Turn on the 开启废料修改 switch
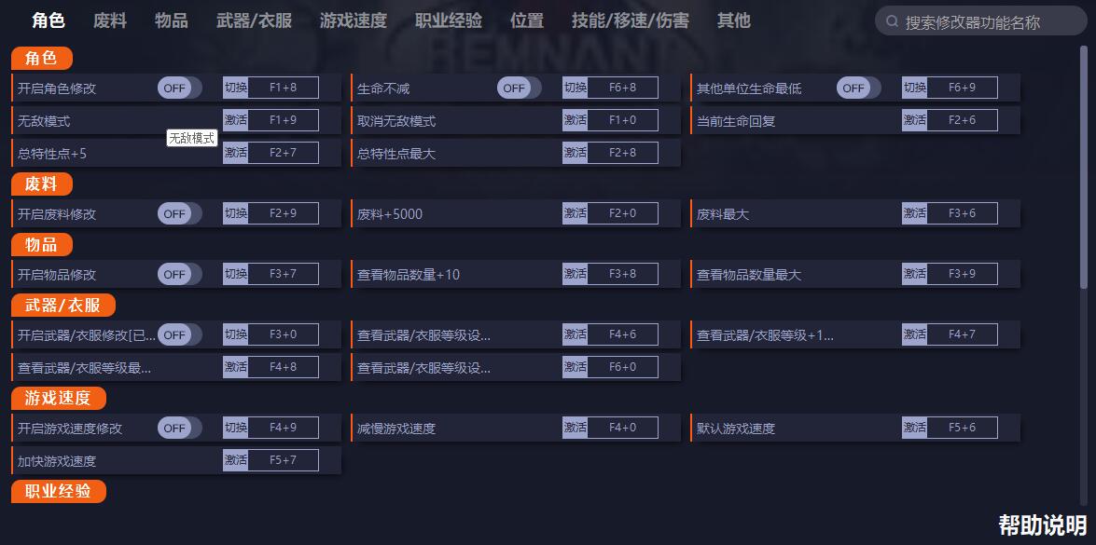Screen dimensions: 1096x545 tap(180, 213)
